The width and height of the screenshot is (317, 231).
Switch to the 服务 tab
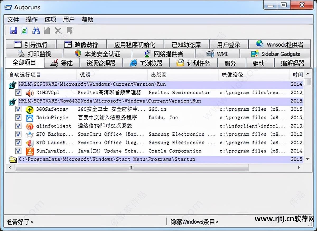231,63
